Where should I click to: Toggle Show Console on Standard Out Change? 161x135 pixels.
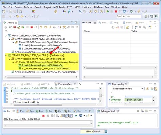click(x=66, y=116)
